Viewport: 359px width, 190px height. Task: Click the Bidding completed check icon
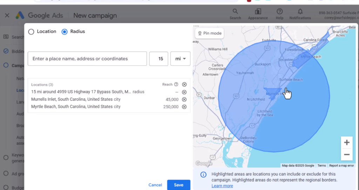(6, 51)
